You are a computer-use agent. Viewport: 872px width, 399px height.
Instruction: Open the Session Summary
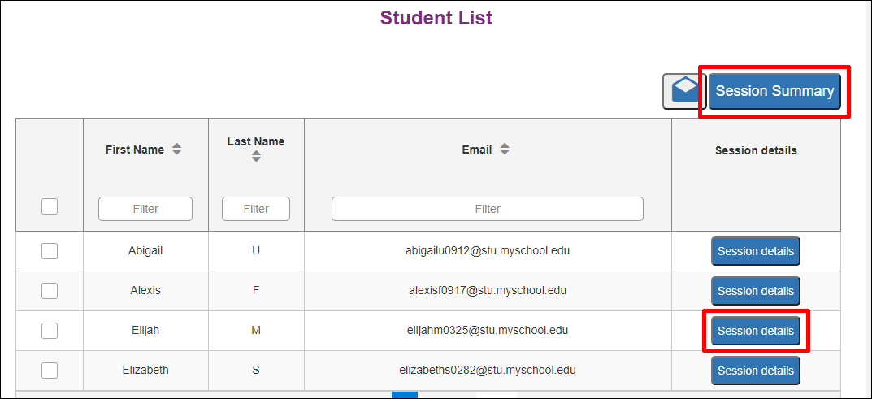click(x=774, y=91)
